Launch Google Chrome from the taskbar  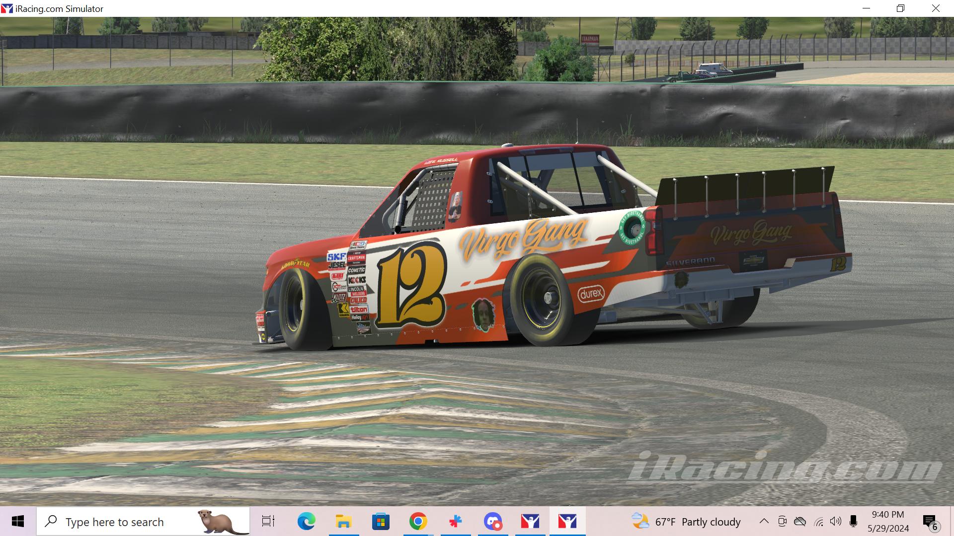(418, 522)
